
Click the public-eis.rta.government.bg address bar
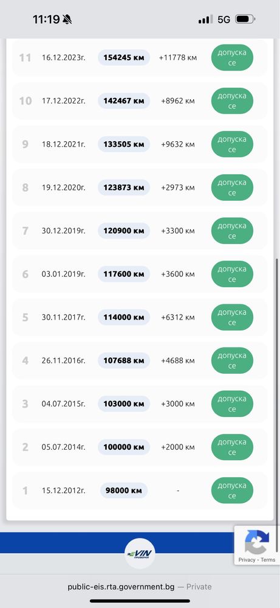tap(140, 587)
